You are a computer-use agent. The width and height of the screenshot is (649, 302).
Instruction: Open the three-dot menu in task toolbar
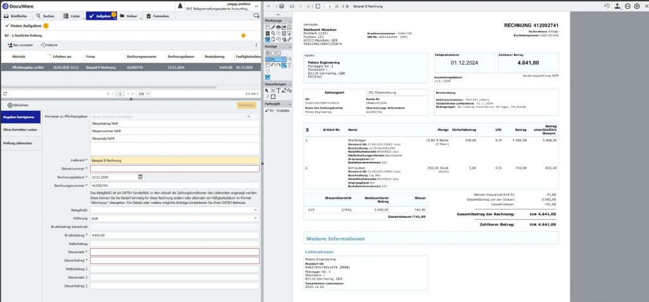point(256,45)
